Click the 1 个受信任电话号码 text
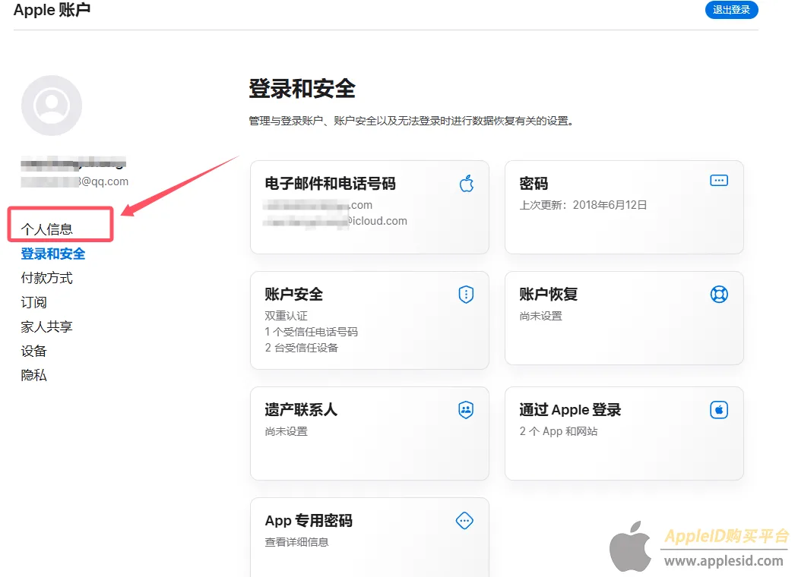Screen dimensions: 798x577 (x=311, y=332)
